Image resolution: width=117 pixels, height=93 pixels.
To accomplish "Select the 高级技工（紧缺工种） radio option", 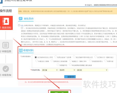I will coord(70,61).
